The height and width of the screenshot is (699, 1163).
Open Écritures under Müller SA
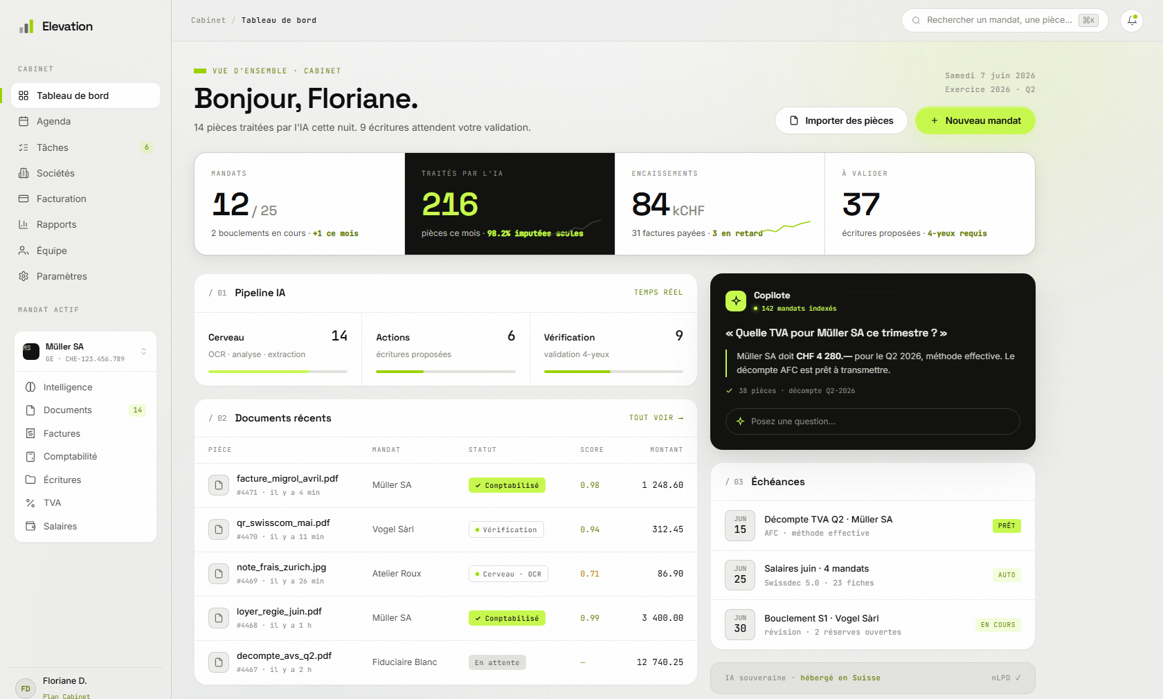tap(85, 480)
